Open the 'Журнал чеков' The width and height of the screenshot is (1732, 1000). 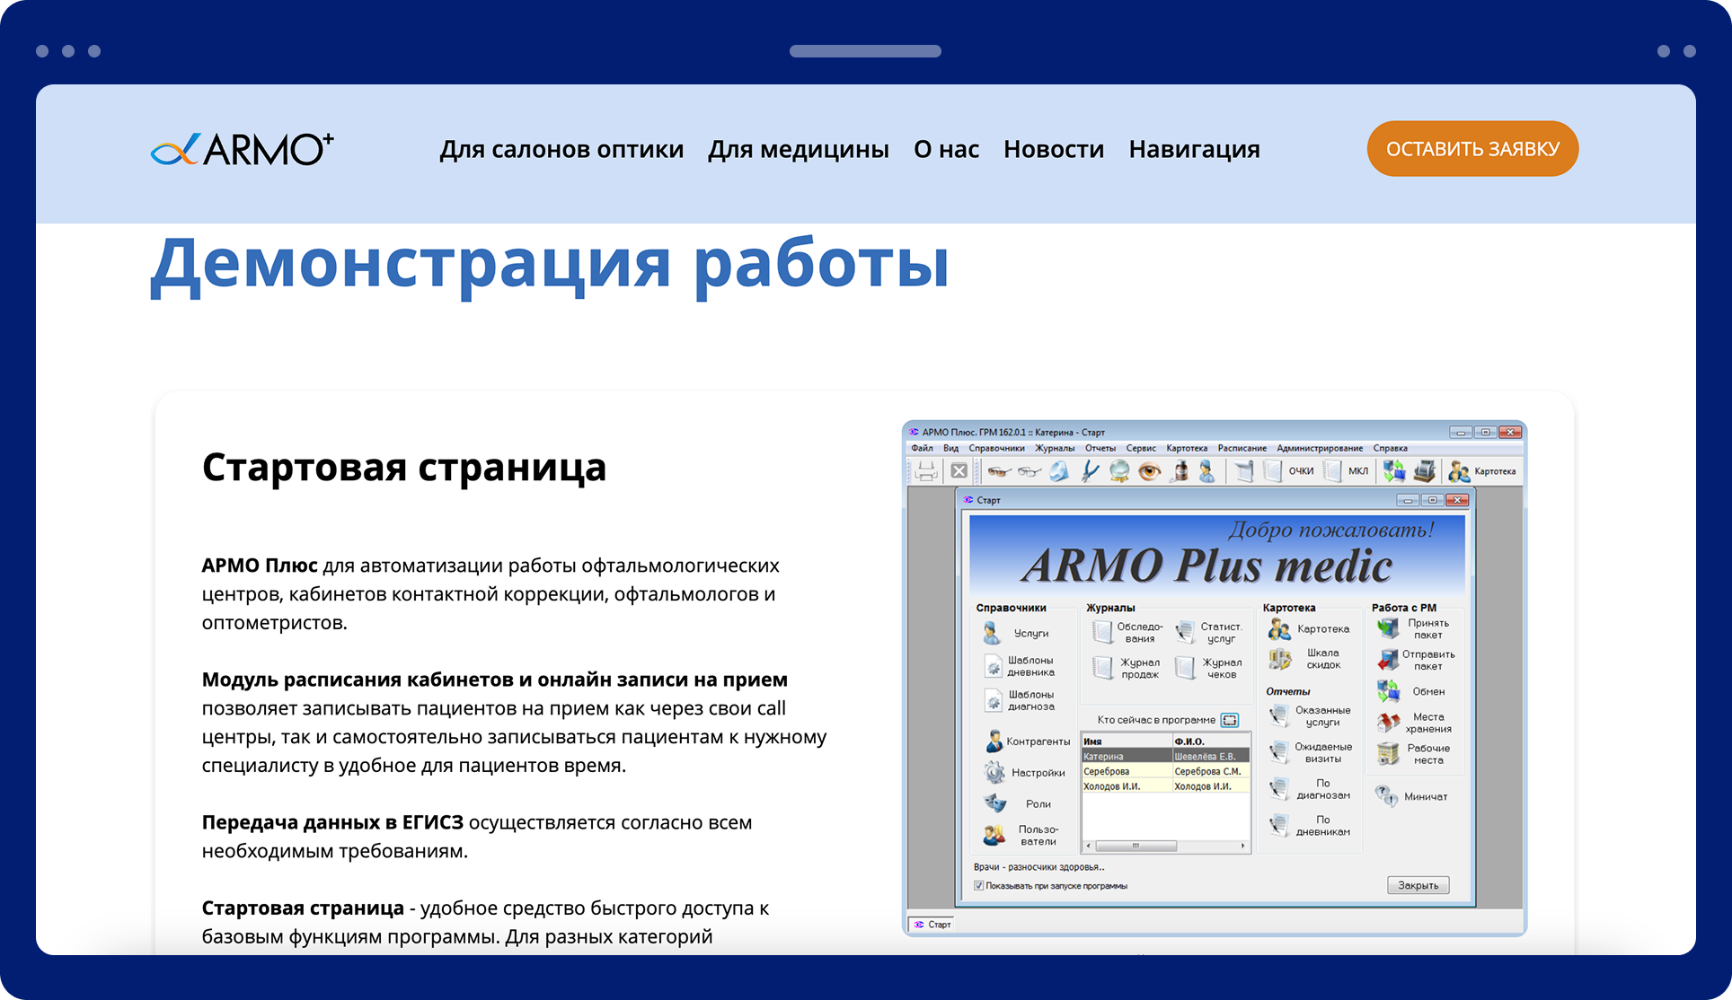click(1209, 668)
